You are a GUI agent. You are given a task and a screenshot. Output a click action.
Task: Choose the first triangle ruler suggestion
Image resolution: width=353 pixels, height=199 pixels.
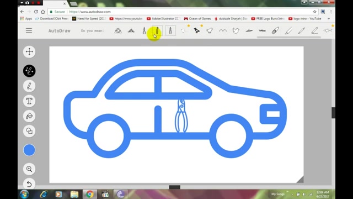click(118, 31)
